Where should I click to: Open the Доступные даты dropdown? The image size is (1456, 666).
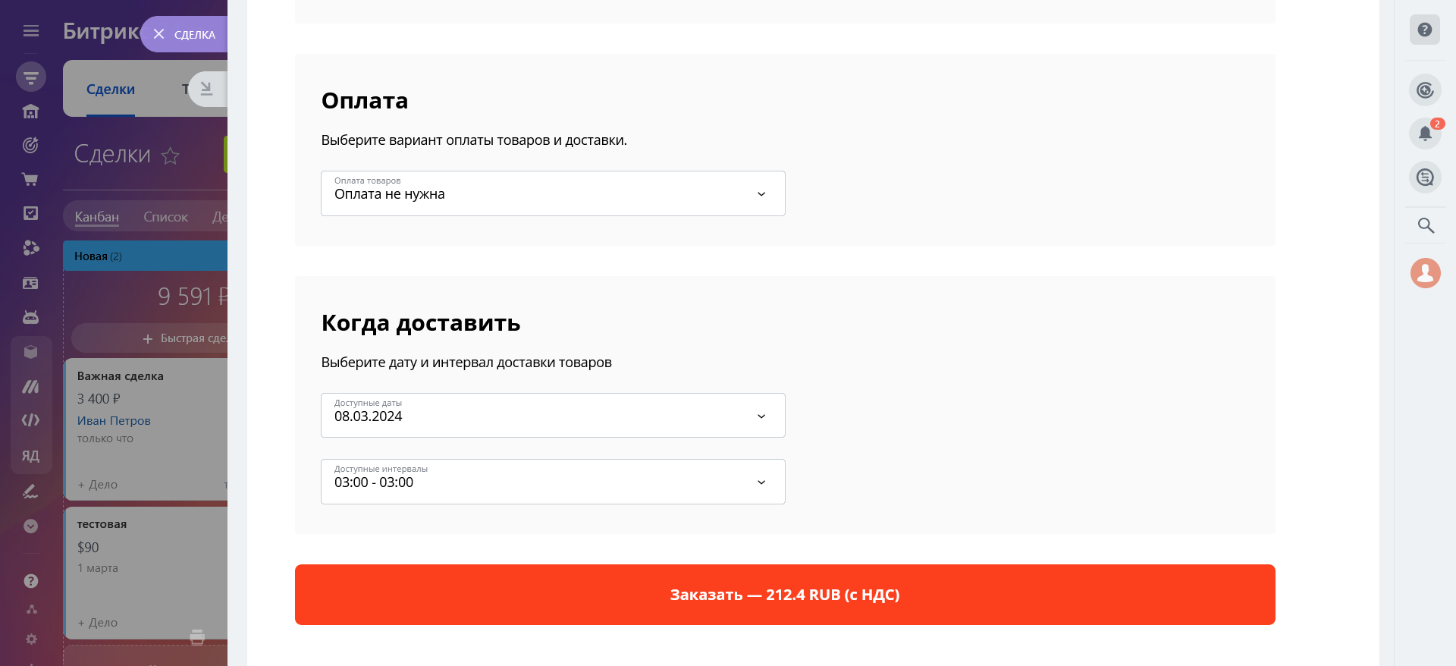pyautogui.click(x=553, y=416)
